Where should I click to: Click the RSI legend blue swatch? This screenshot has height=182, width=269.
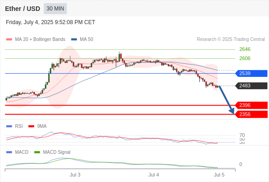9,126
